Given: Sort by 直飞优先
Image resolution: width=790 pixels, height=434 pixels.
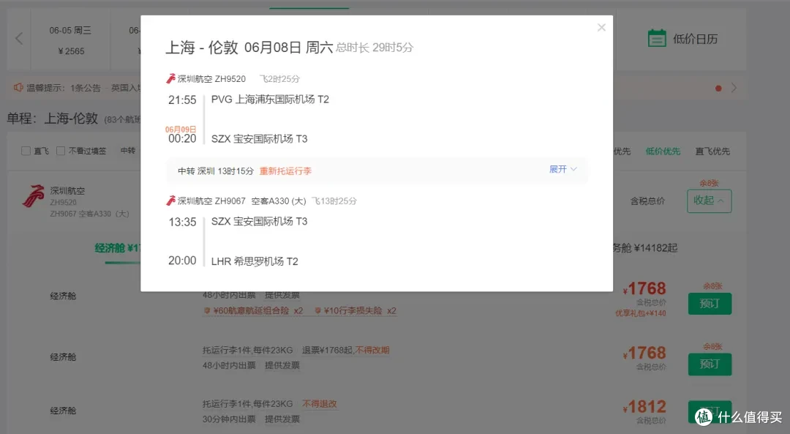Looking at the screenshot, I should [712, 151].
